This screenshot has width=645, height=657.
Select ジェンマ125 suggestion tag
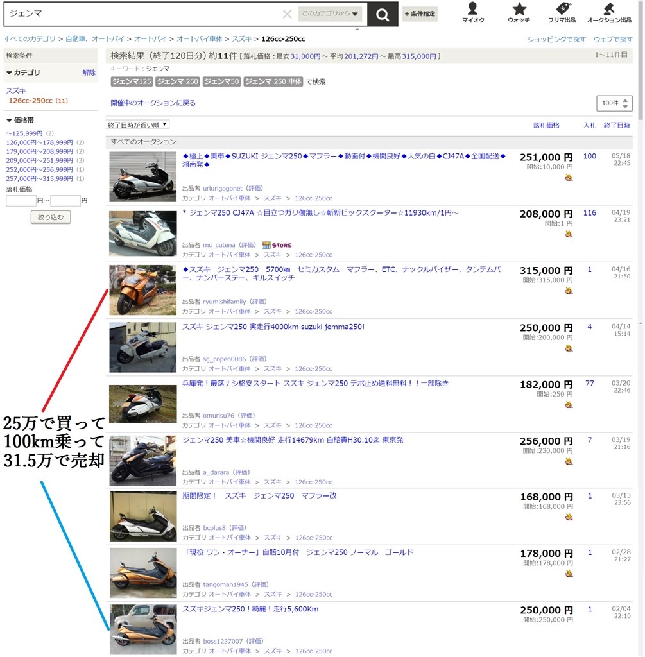point(132,81)
